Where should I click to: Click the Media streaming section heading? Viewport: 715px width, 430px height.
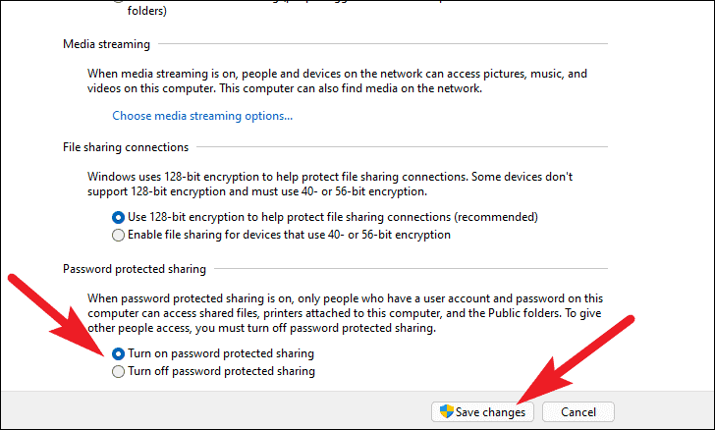pos(107,44)
